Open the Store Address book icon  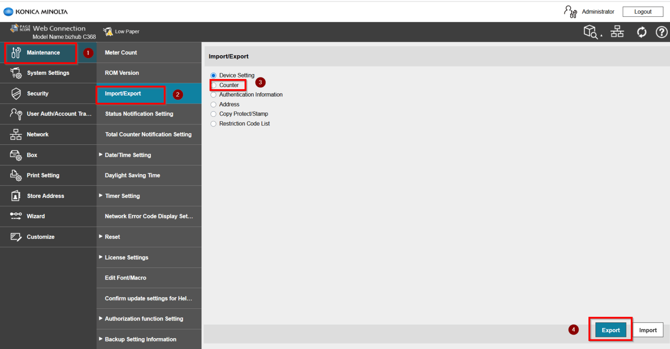click(x=16, y=196)
